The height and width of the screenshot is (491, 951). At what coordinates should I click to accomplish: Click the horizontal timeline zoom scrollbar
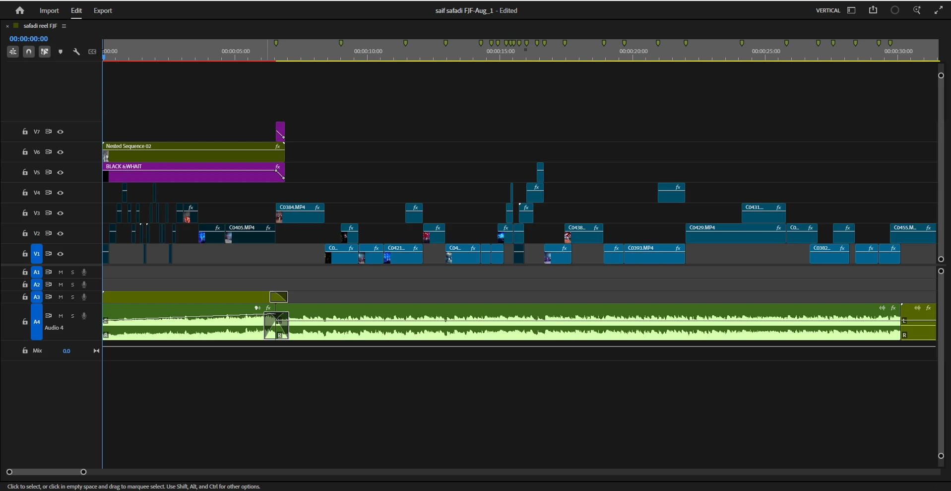46,472
